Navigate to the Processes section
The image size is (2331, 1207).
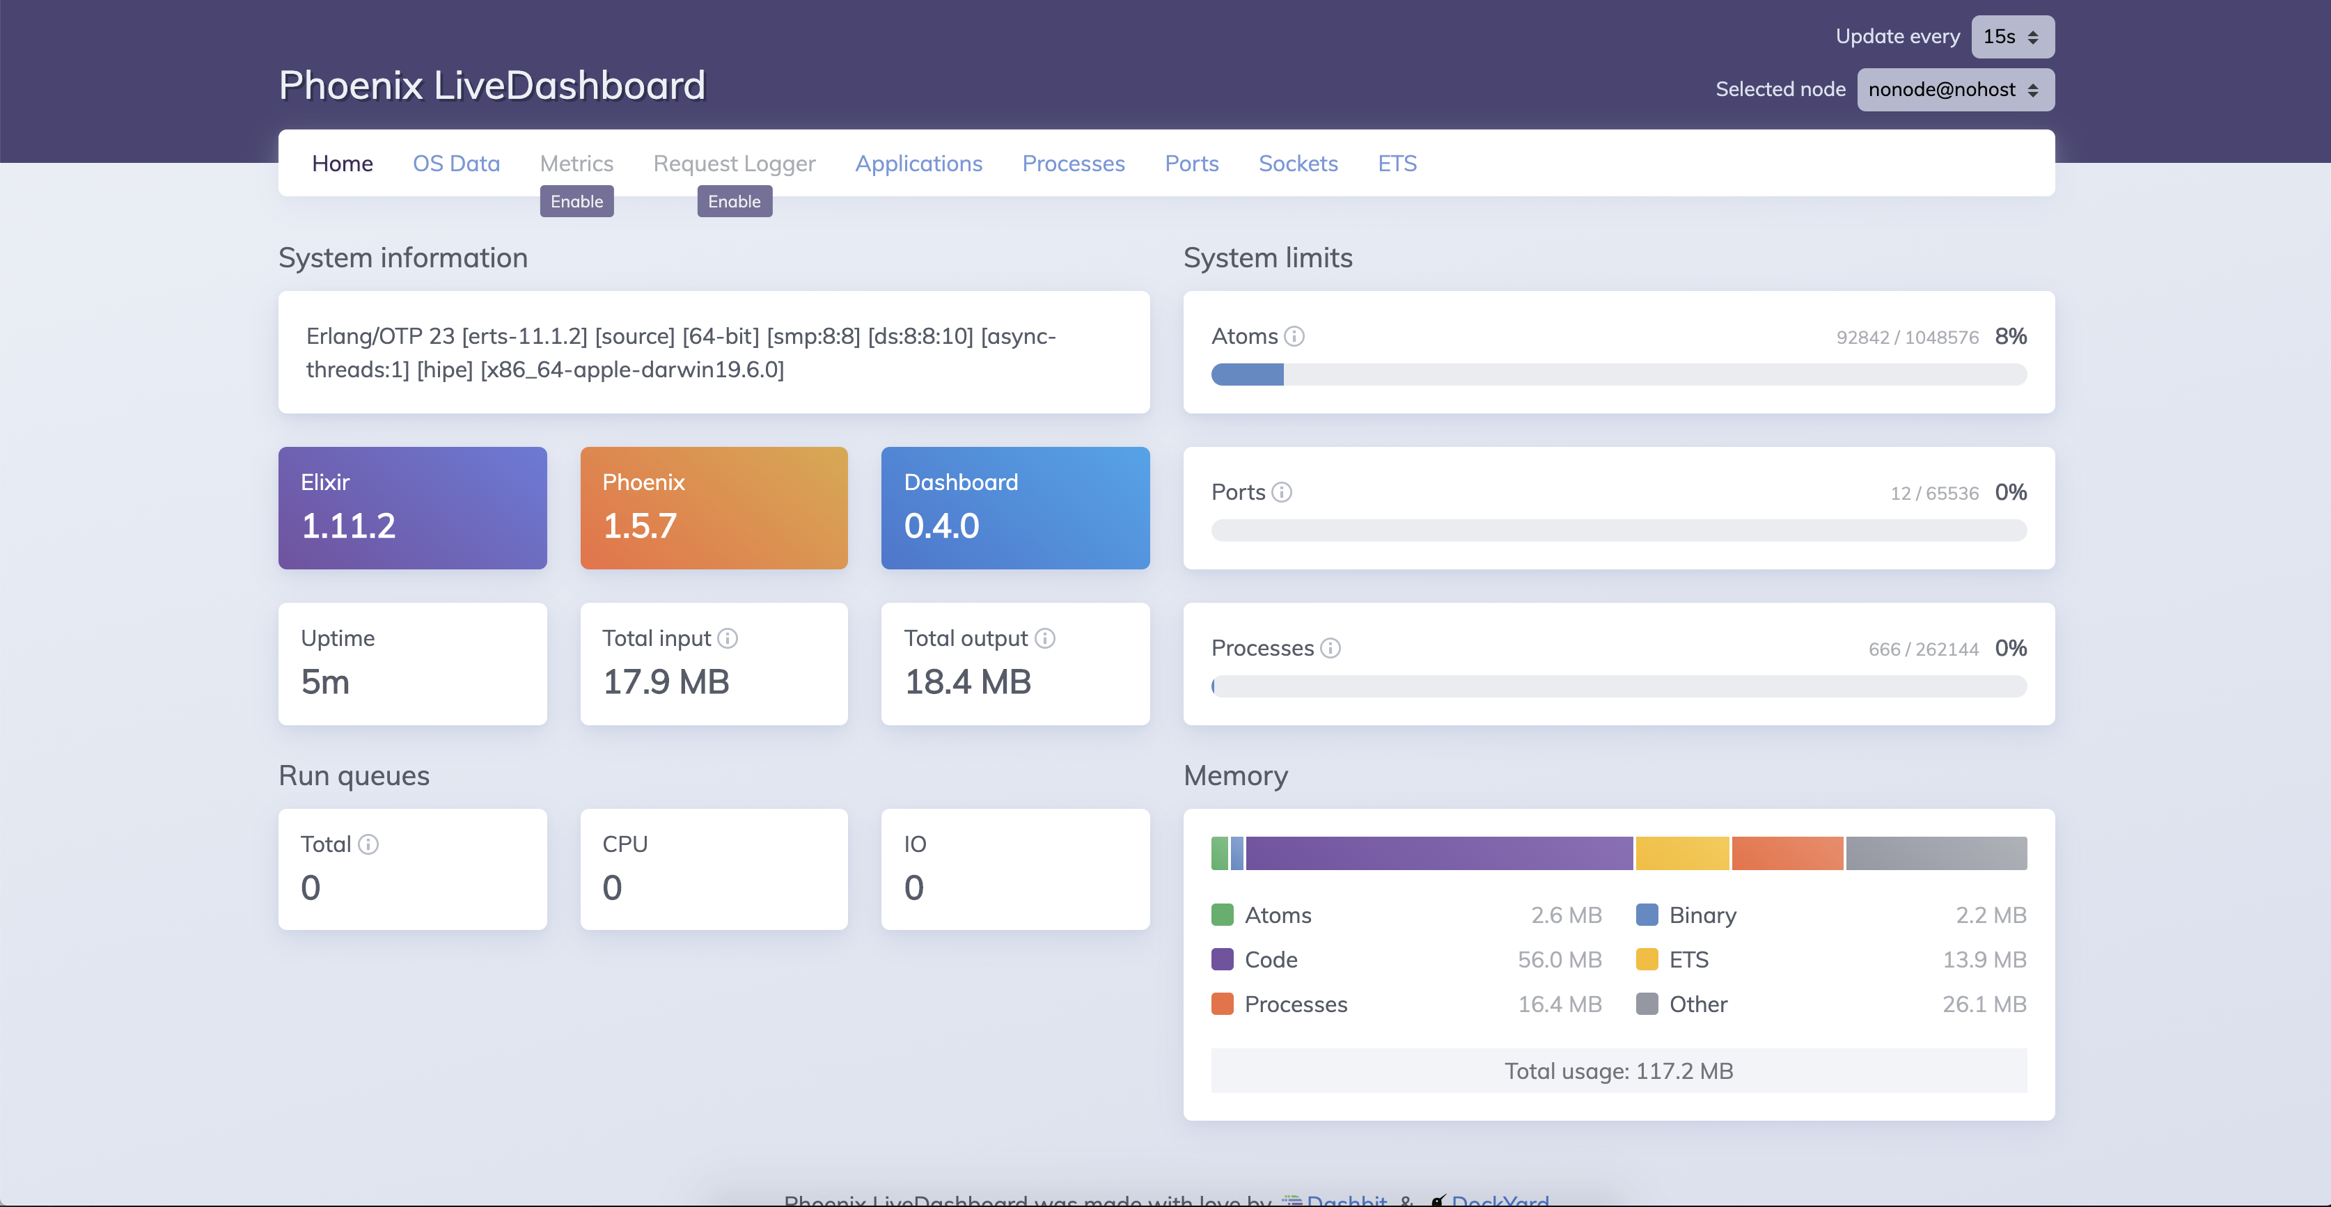tap(1073, 161)
